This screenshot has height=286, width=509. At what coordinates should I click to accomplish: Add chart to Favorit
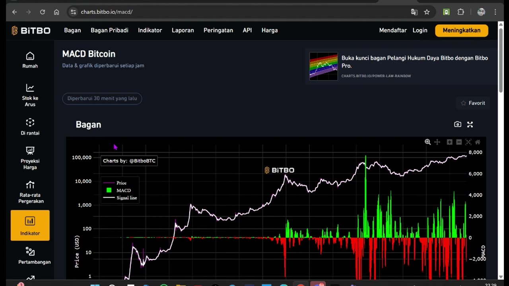pos(473,103)
